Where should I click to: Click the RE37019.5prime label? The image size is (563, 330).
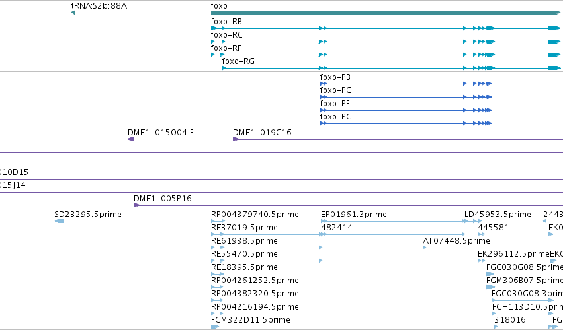click(244, 228)
